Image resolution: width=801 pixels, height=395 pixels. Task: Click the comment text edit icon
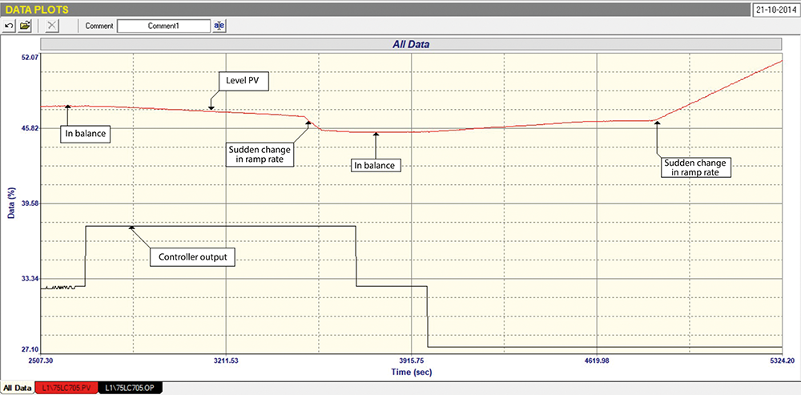tap(219, 26)
